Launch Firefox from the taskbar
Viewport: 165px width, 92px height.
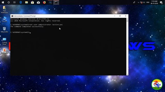[44, 2]
